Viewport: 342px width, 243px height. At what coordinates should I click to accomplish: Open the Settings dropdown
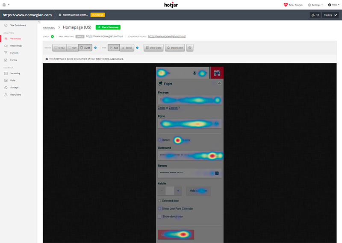coord(316,5)
